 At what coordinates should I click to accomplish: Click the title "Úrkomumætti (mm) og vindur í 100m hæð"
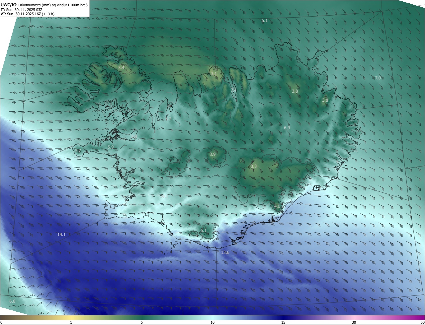tap(53, 4)
